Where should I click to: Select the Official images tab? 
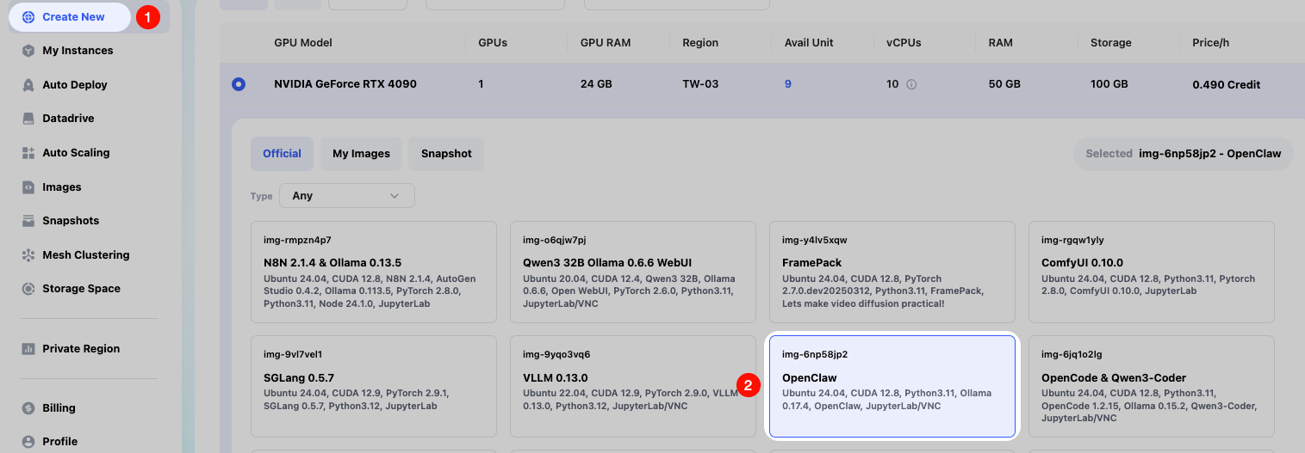coord(282,154)
